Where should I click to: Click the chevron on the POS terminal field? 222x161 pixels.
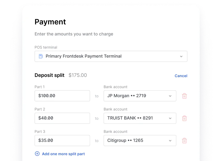tap(181, 56)
